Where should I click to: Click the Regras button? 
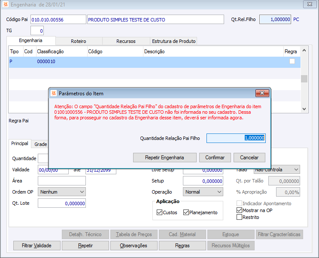point(182,246)
